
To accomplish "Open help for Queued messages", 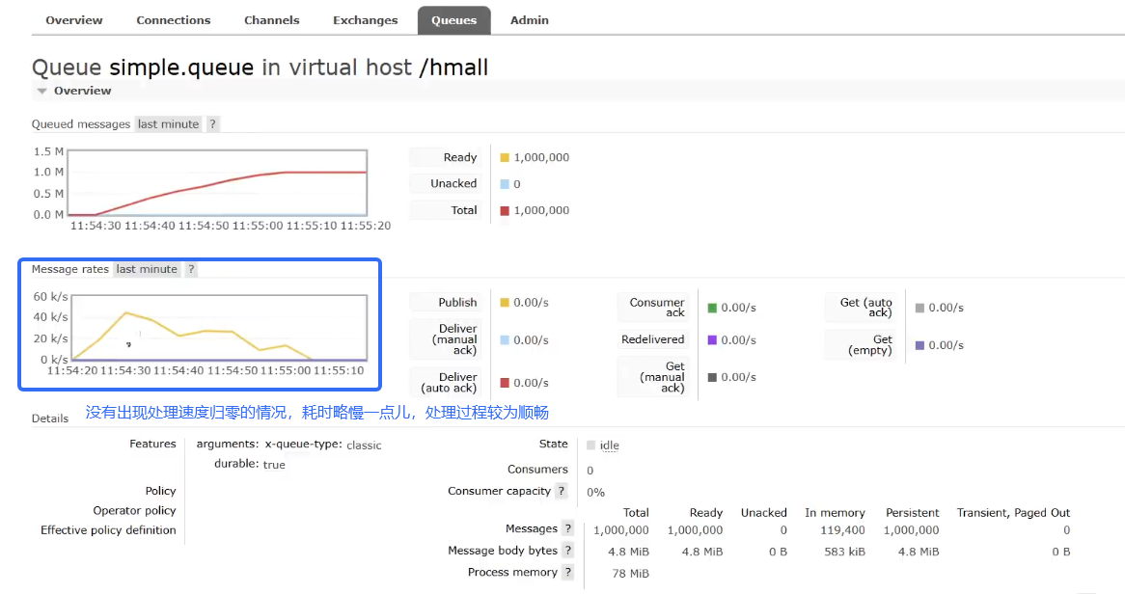I will click(212, 124).
